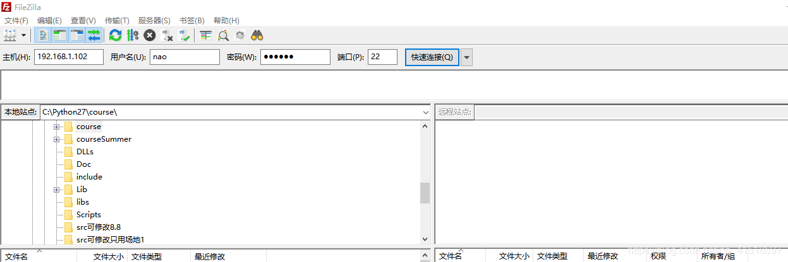Sort remote files by 权限 column
Screen dimensions: 788x262
[672, 256]
